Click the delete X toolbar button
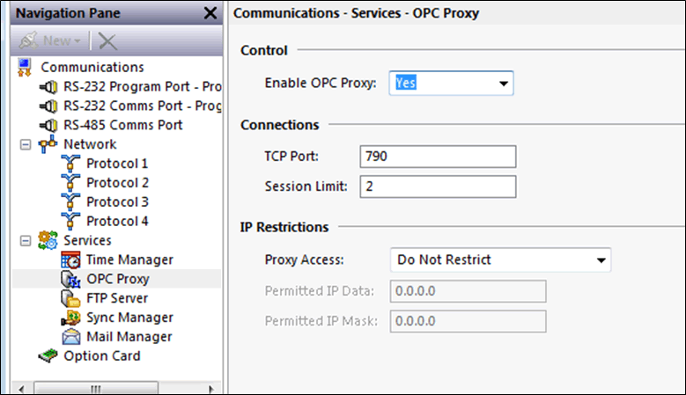686x395 pixels. tap(107, 41)
